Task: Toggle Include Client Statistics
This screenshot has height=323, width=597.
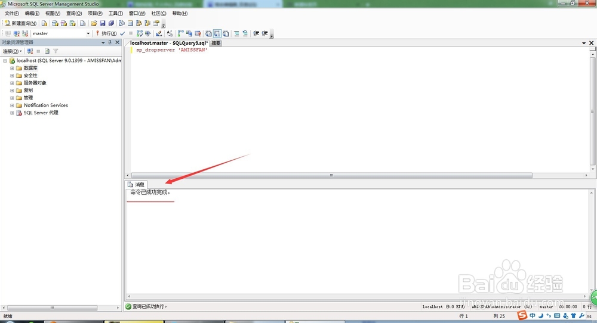Action: (x=189, y=33)
